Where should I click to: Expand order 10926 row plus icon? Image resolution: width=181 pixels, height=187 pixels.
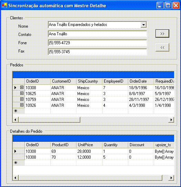(x=22, y=105)
